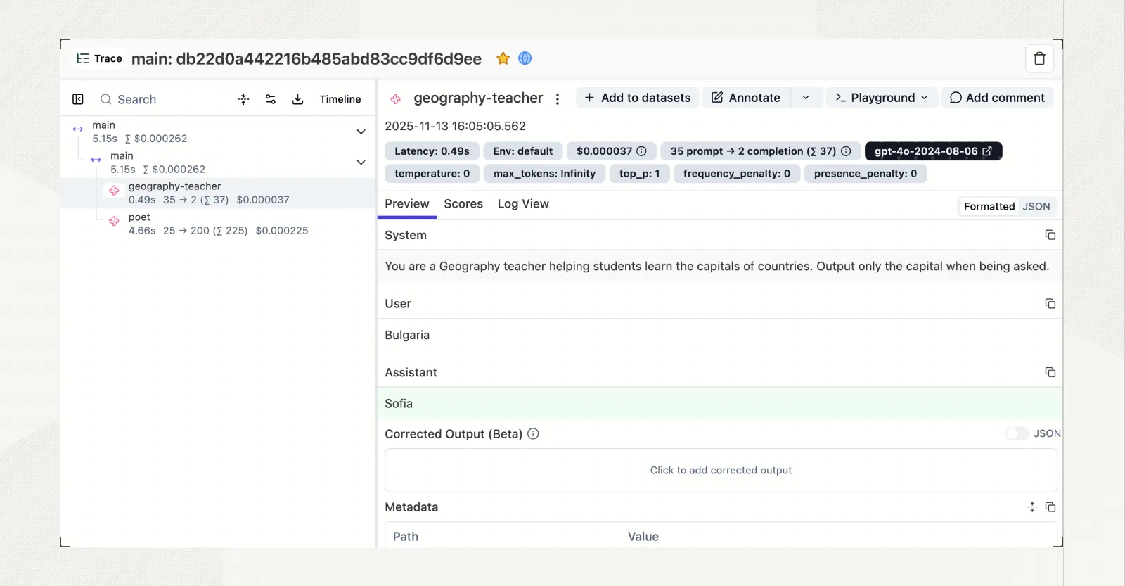Collapse the side panel using the panel icon
This screenshot has height=586, width=1125.
point(78,99)
